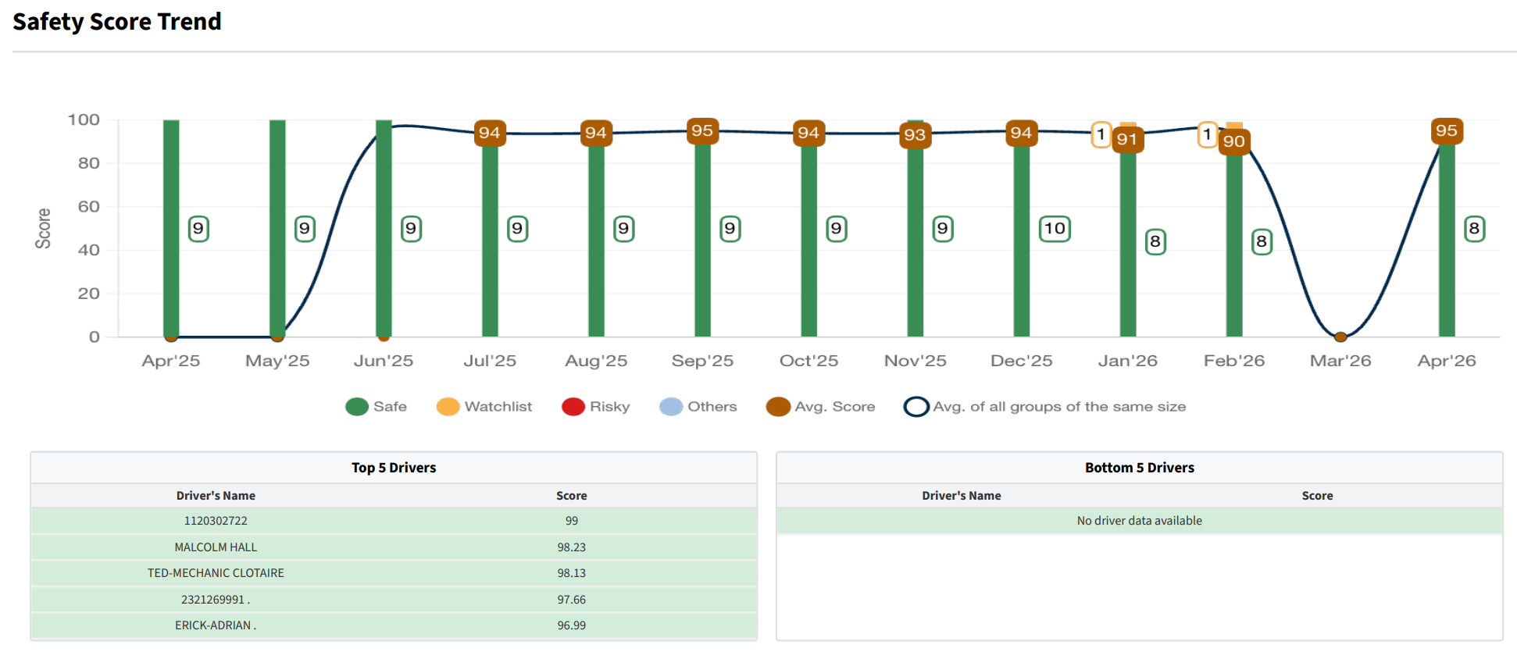The width and height of the screenshot is (1517, 659).
Task: Toggle the Safe series in the legend
Action: [x=377, y=407]
